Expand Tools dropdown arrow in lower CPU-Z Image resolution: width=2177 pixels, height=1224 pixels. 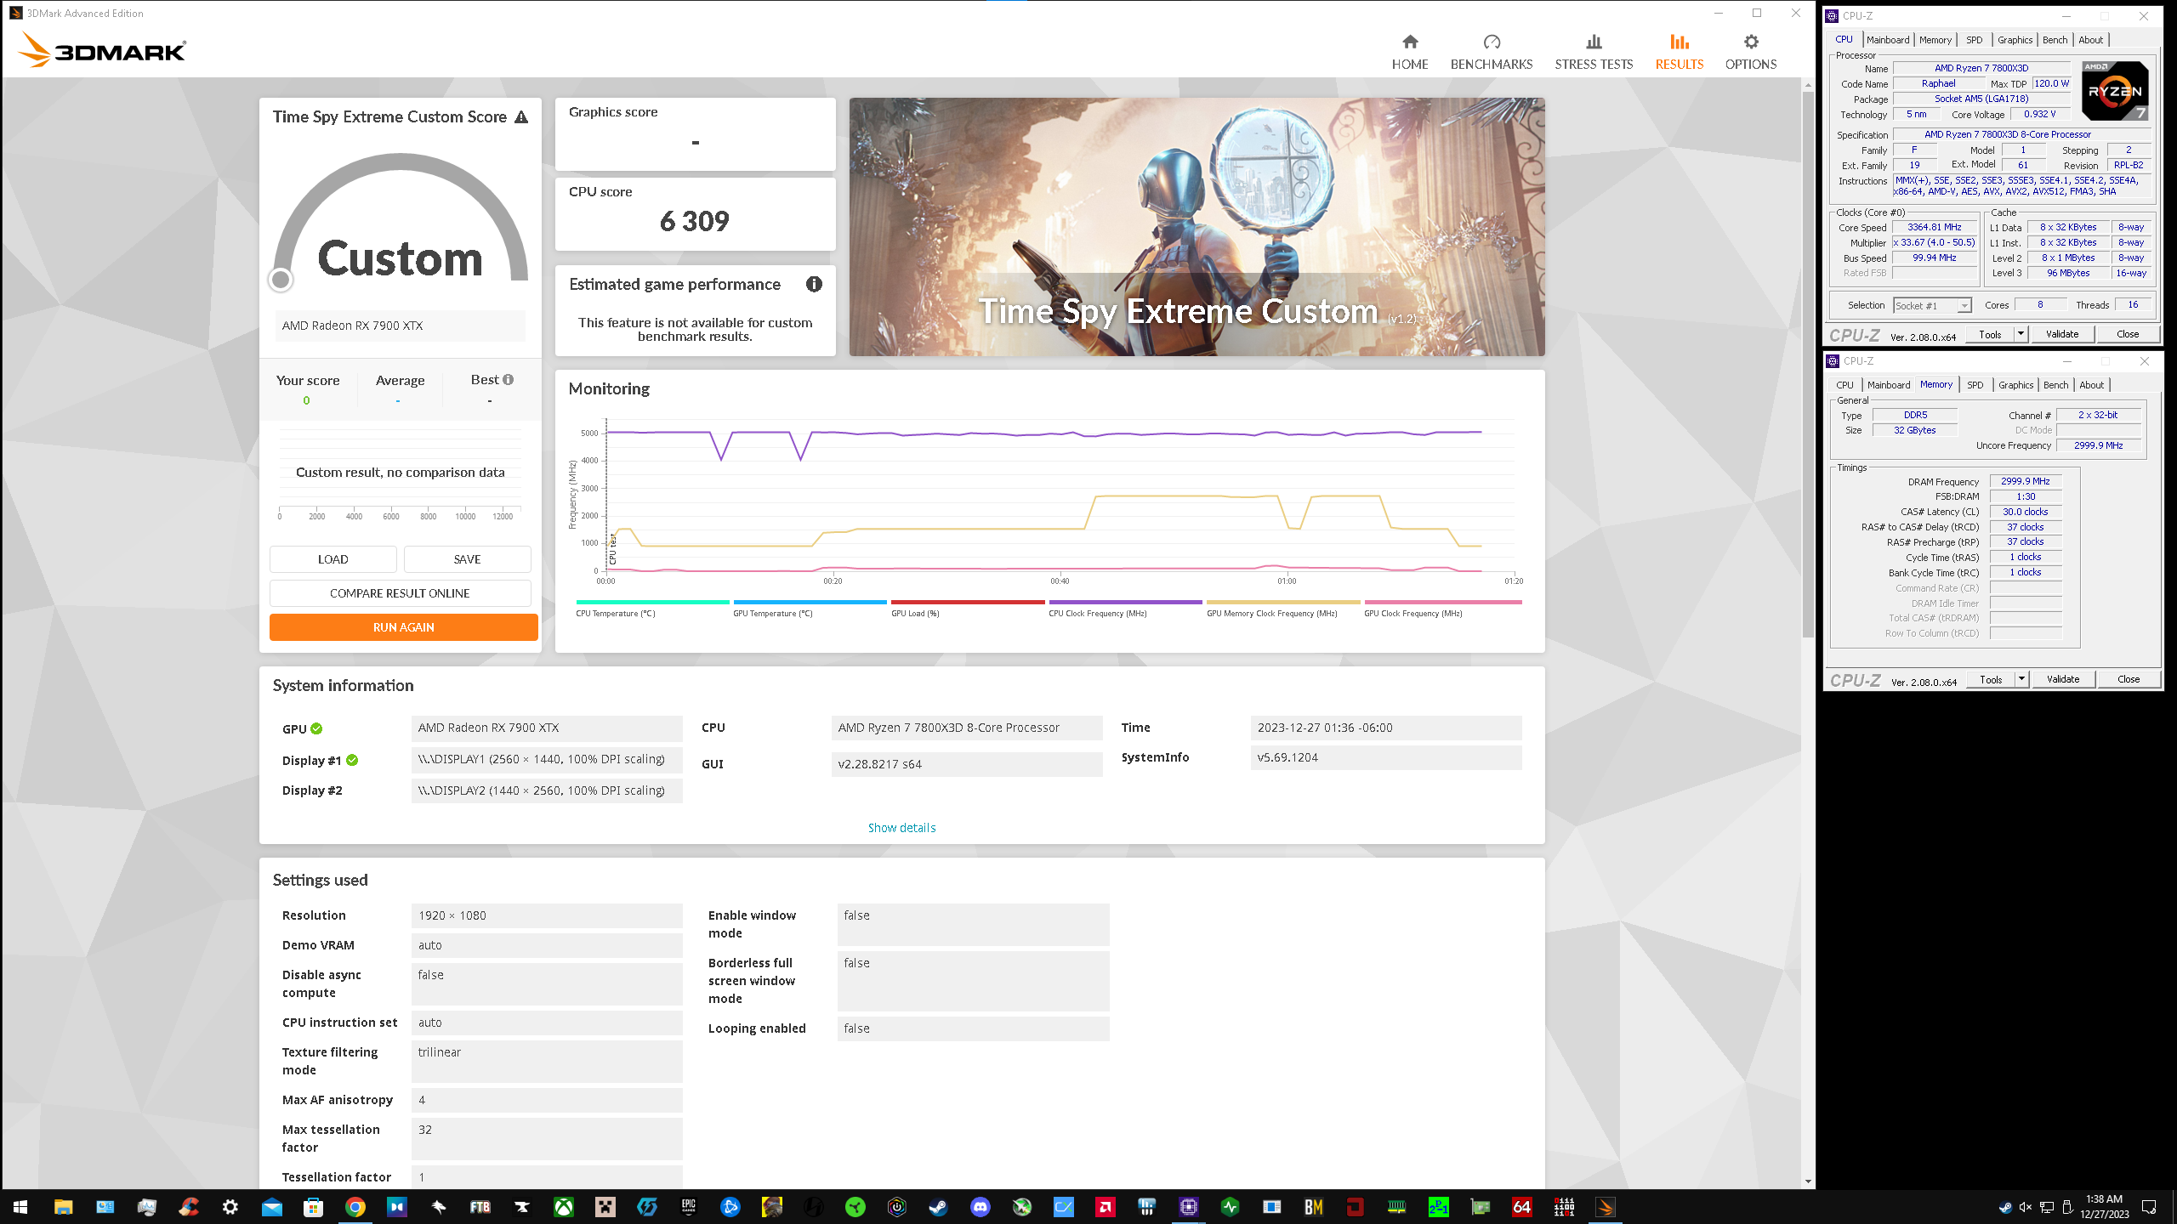(x=2021, y=679)
